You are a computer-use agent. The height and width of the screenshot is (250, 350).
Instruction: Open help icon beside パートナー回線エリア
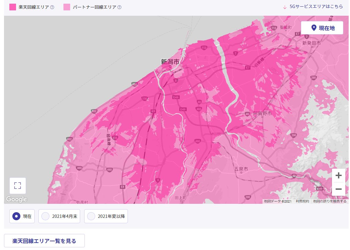pos(120,7)
